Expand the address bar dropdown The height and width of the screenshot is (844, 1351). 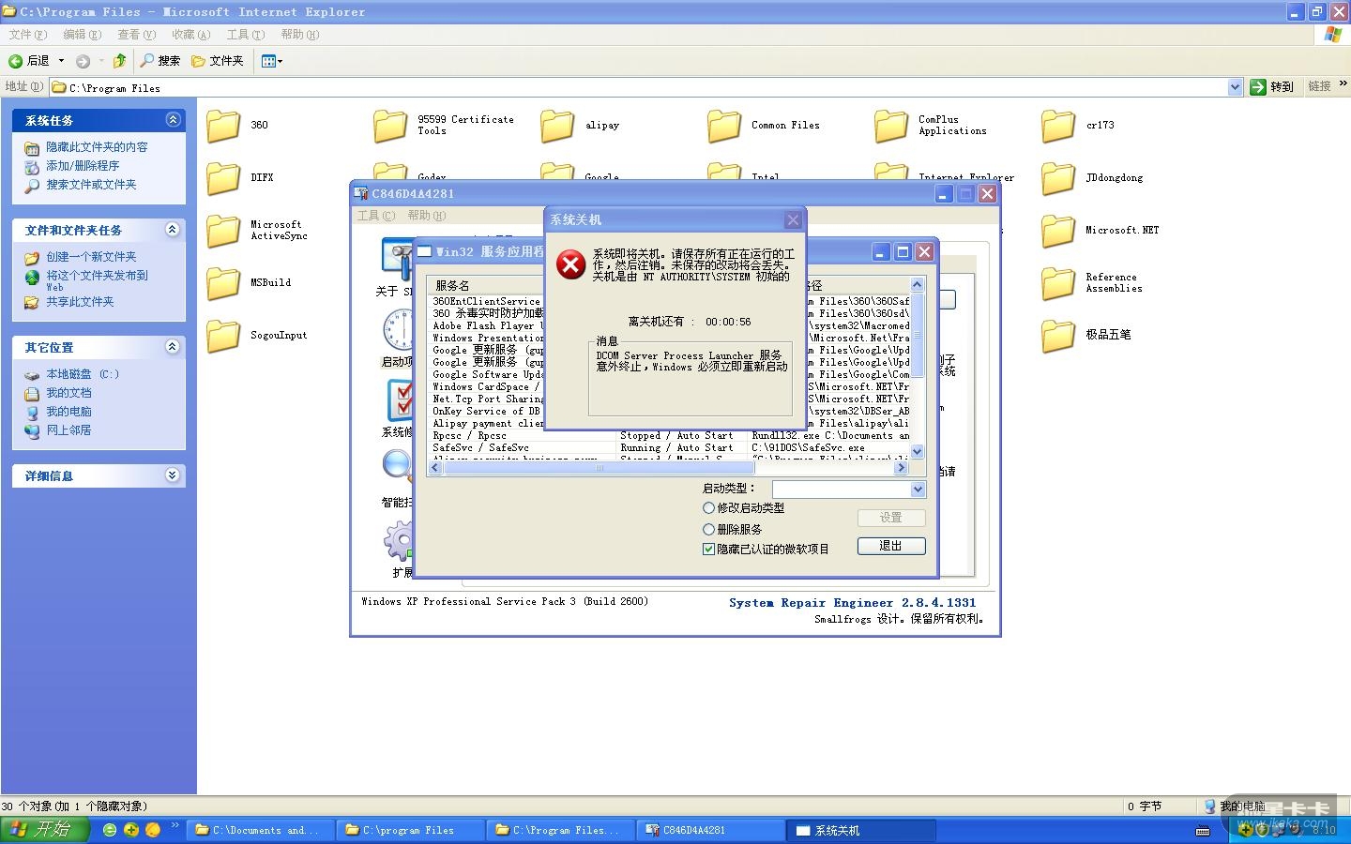point(1235,87)
